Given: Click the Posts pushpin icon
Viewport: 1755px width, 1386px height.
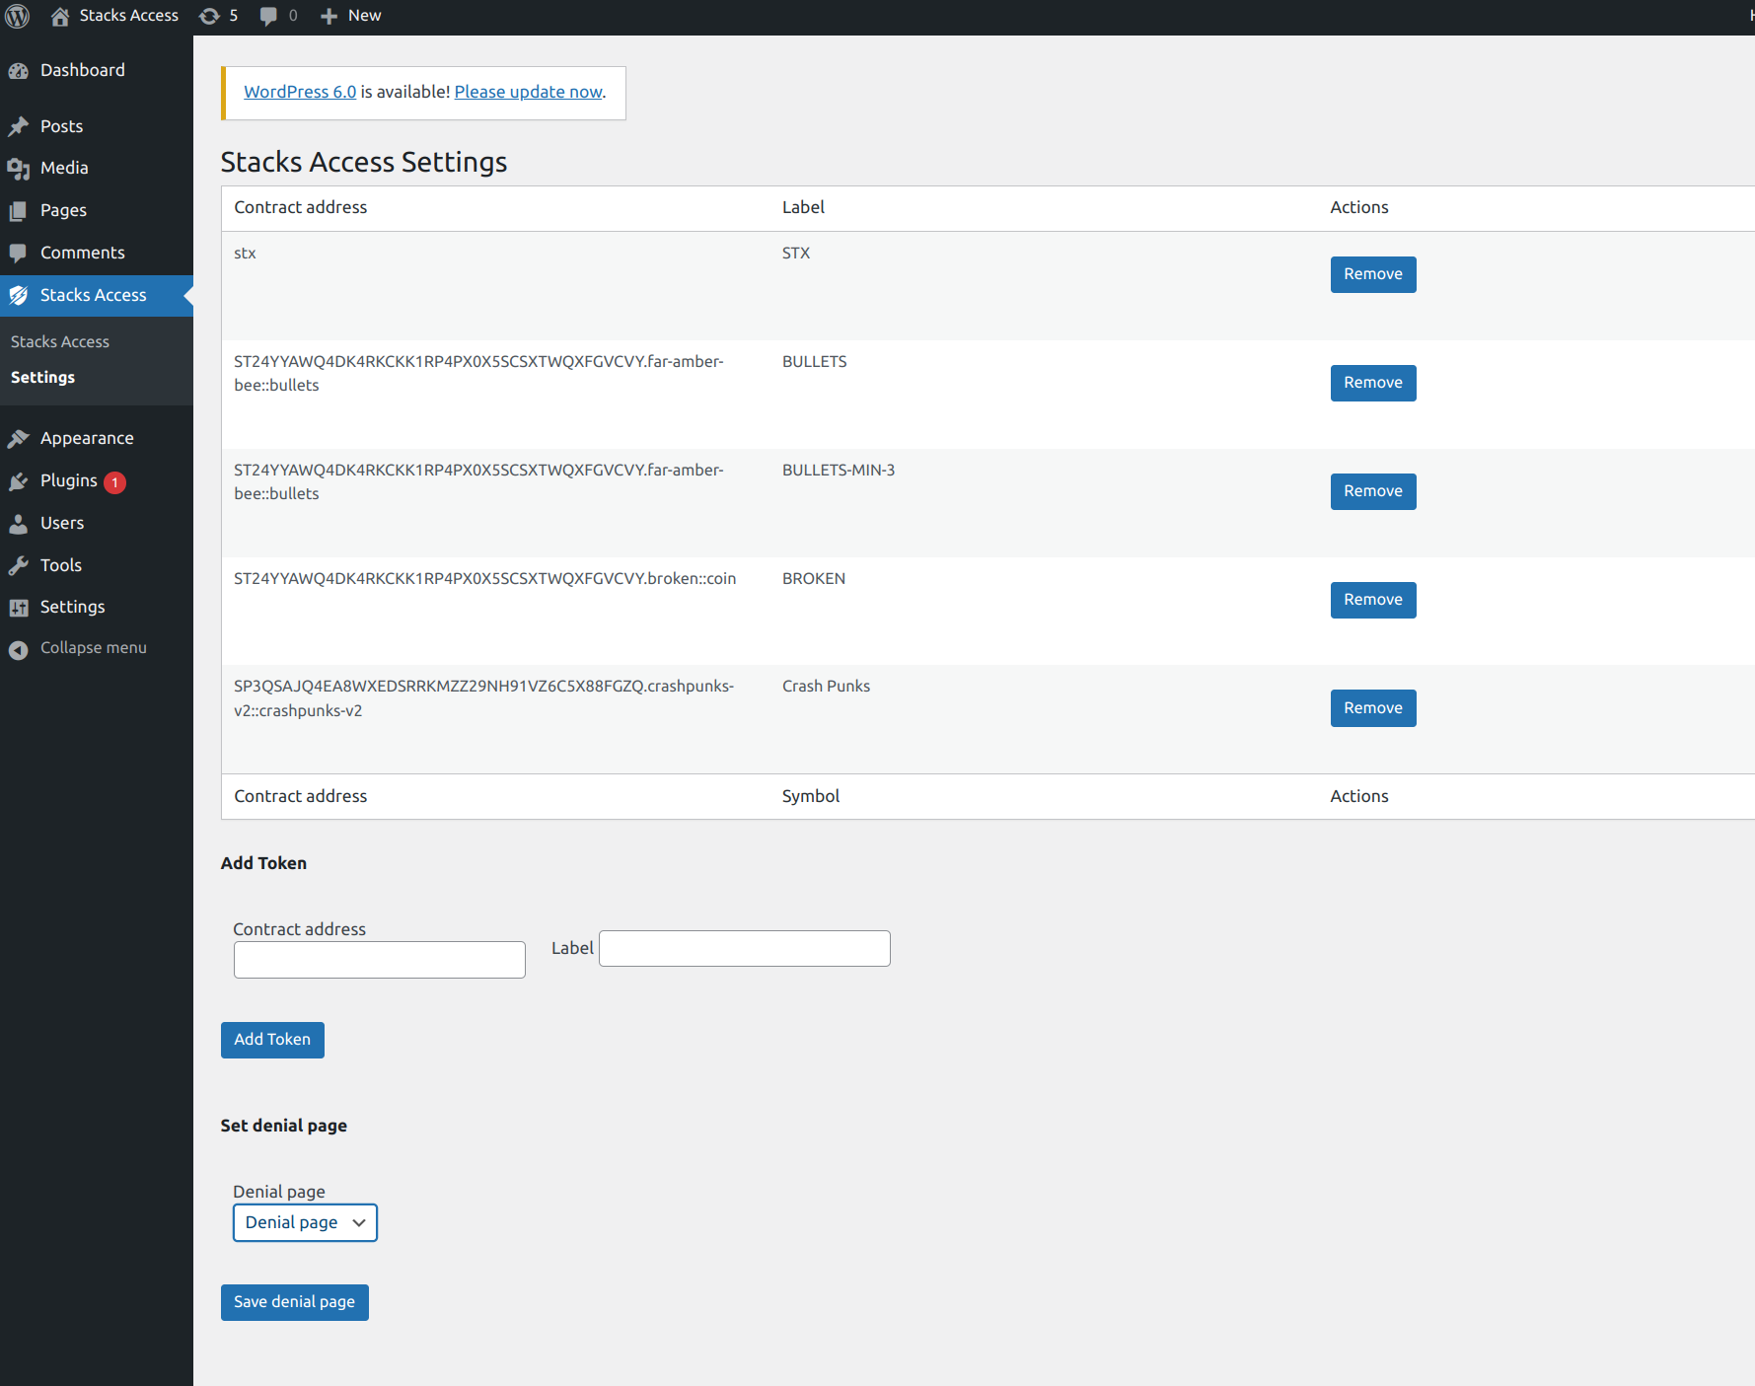Looking at the screenshot, I should coord(19,127).
